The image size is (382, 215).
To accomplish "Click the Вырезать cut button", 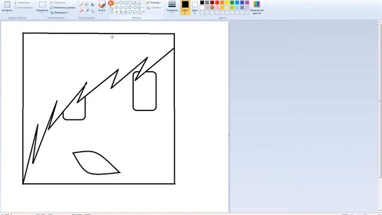I will [x=22, y=2].
